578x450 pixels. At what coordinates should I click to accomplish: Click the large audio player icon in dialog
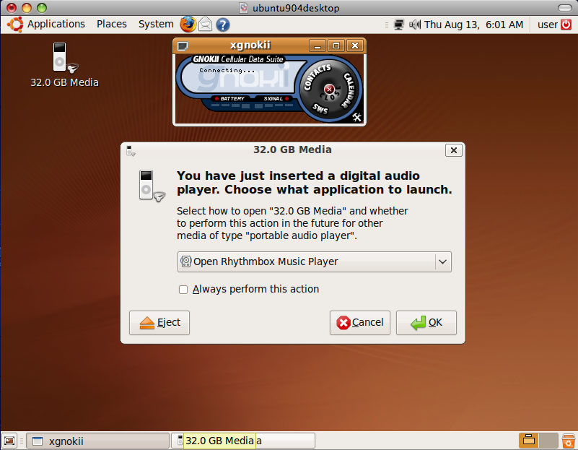pos(152,186)
